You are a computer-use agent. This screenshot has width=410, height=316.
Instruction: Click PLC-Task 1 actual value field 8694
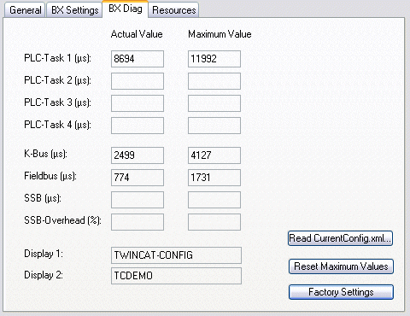[x=138, y=59]
